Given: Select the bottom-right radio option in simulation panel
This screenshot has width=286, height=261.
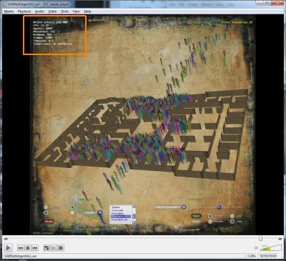Looking at the screenshot, I should 232,222.
